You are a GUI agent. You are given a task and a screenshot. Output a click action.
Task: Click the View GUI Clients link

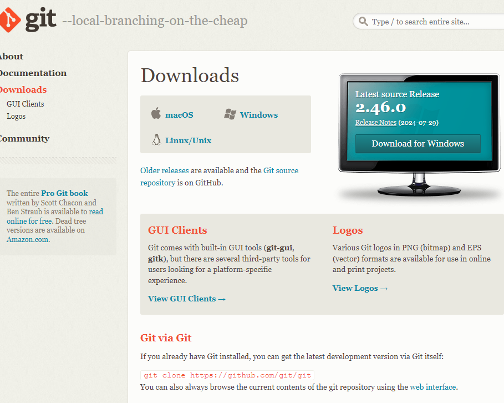pyautogui.click(x=187, y=299)
